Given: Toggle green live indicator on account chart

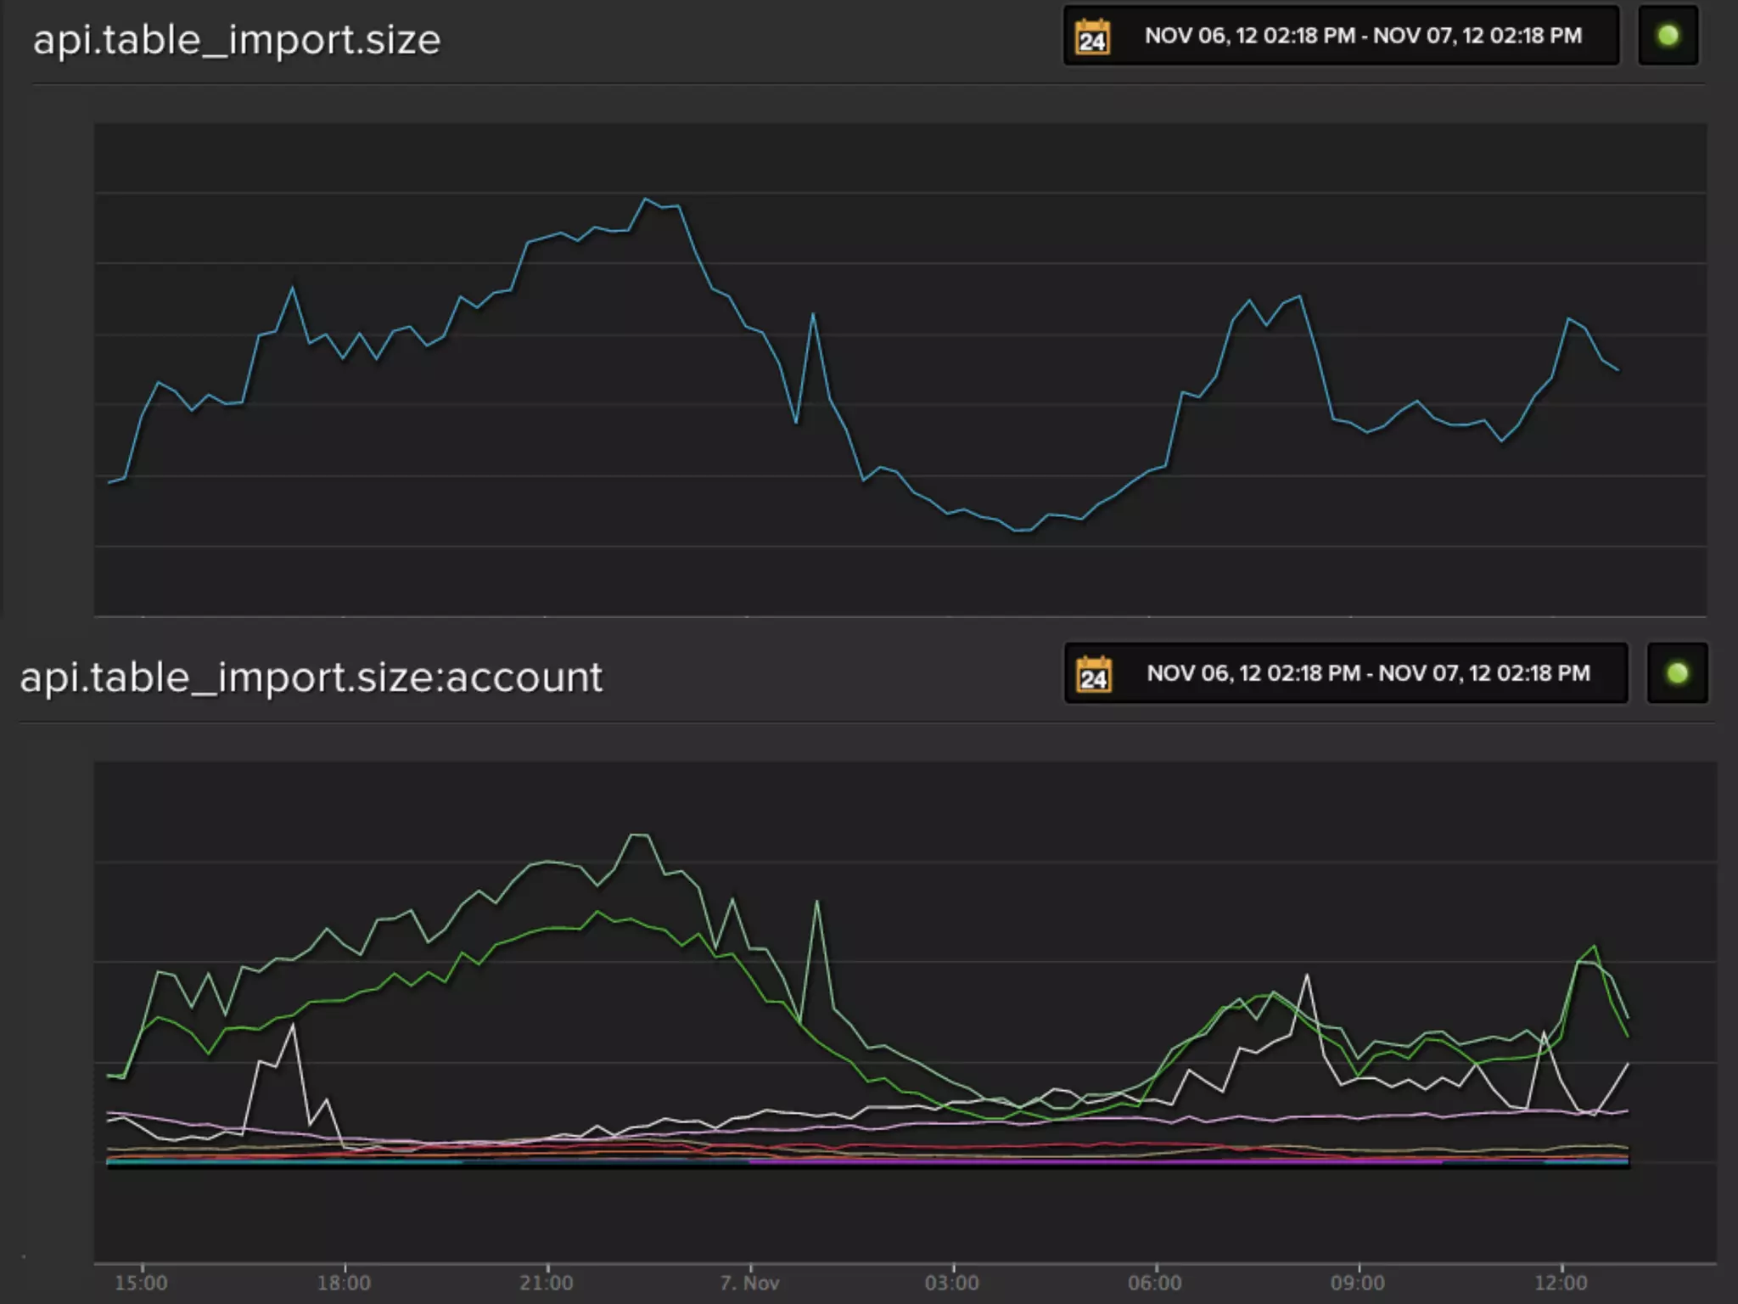Looking at the screenshot, I should (1677, 673).
